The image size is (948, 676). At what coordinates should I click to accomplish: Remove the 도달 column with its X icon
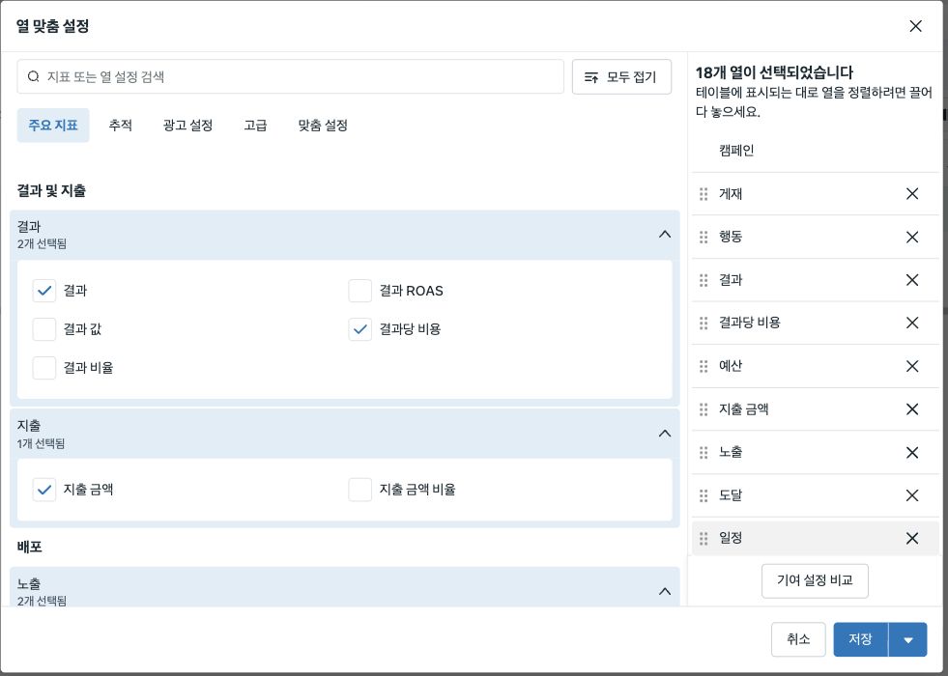pyautogui.click(x=912, y=495)
